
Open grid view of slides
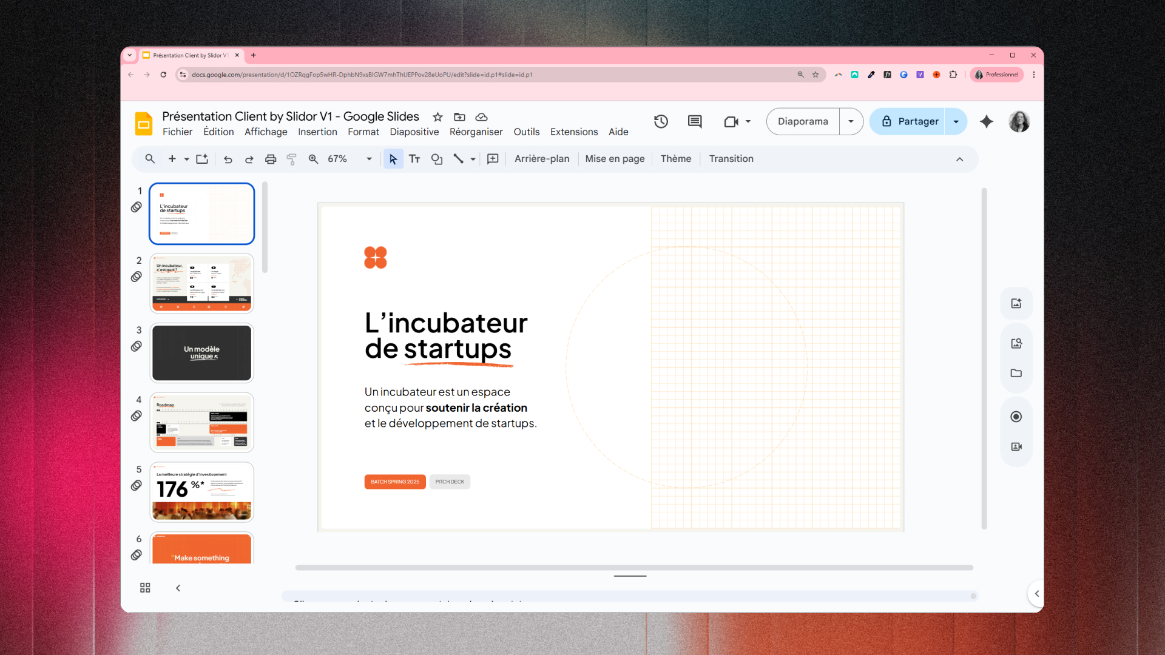tap(145, 588)
